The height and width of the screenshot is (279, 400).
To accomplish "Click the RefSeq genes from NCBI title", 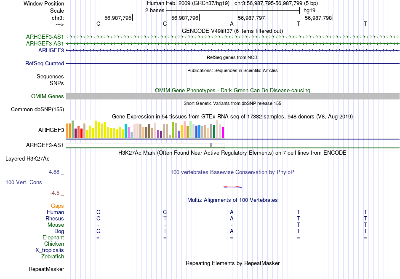I will pos(232,57).
